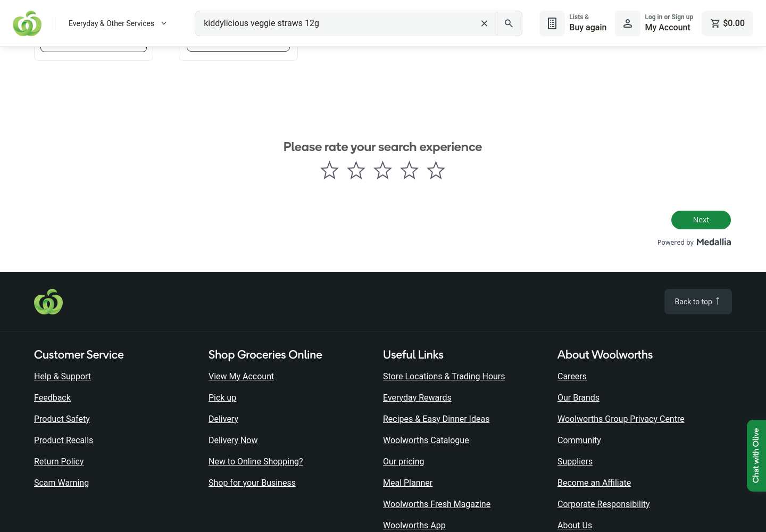
Task: Open My Account person icon
Action: point(628,23)
